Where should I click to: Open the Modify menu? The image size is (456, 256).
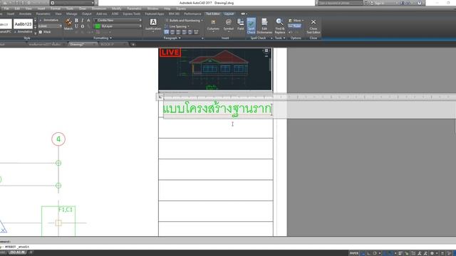click(116, 9)
